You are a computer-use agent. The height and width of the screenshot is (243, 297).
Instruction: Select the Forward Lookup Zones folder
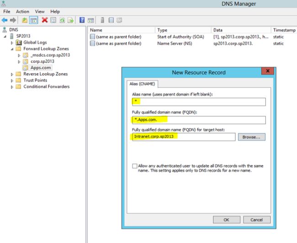[x=46, y=49]
